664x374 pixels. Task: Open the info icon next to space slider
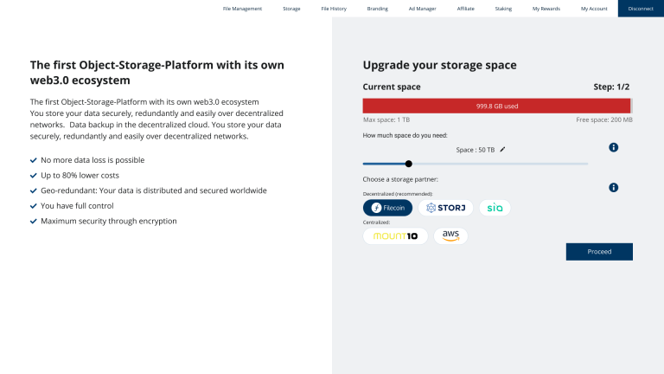point(613,147)
